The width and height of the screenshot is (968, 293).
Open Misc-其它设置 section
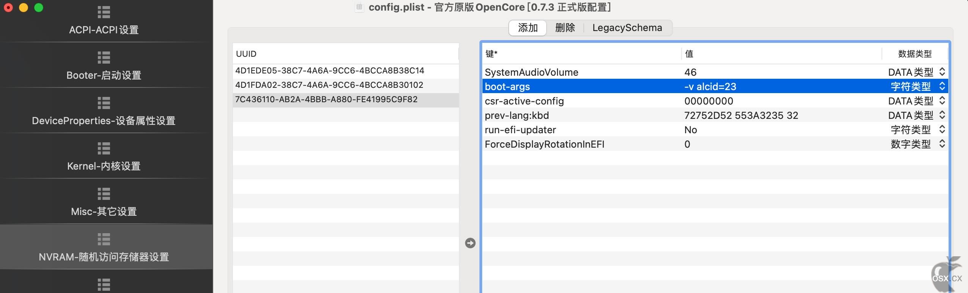(104, 201)
